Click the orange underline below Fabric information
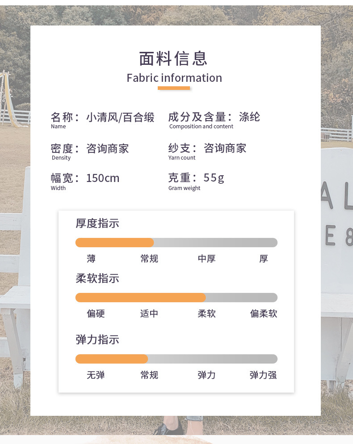 pyautogui.click(x=174, y=88)
